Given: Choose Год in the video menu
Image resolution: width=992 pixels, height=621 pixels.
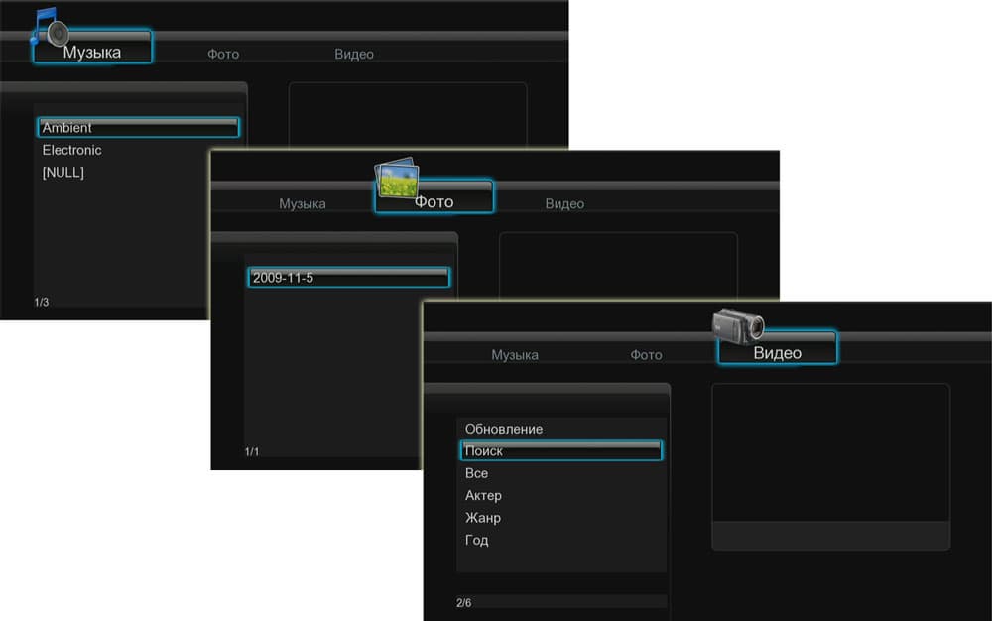Looking at the screenshot, I should coord(476,540).
